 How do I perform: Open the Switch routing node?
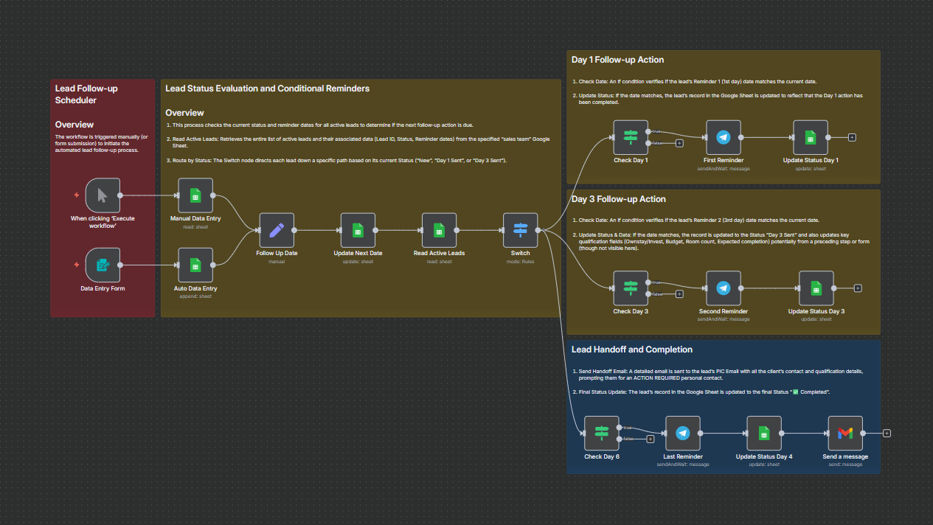[520, 231]
